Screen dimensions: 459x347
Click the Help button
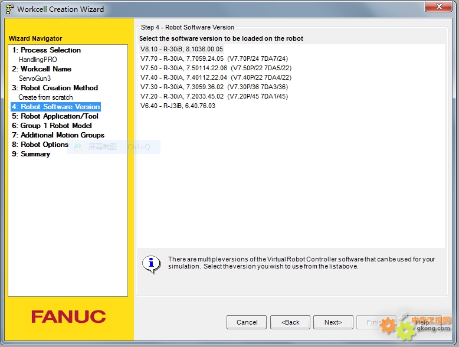422,322
